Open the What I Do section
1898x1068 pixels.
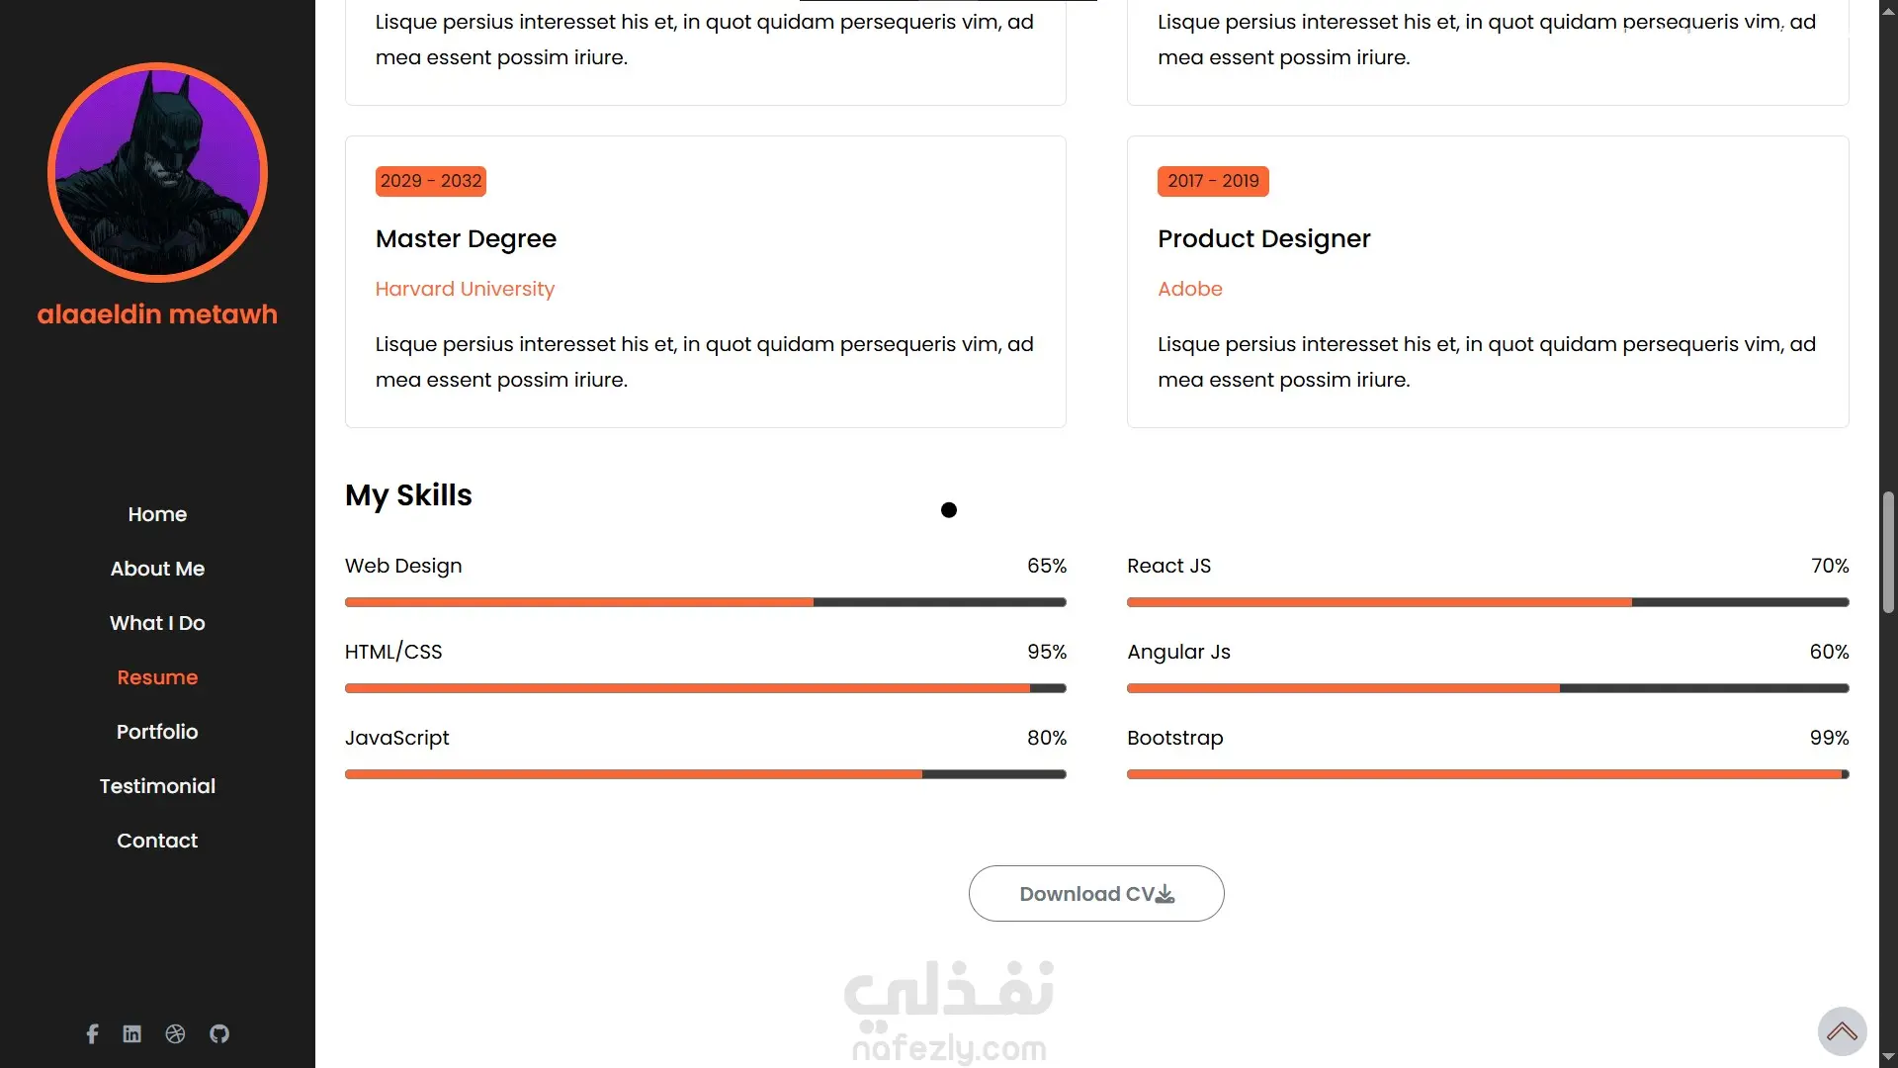tap(157, 623)
